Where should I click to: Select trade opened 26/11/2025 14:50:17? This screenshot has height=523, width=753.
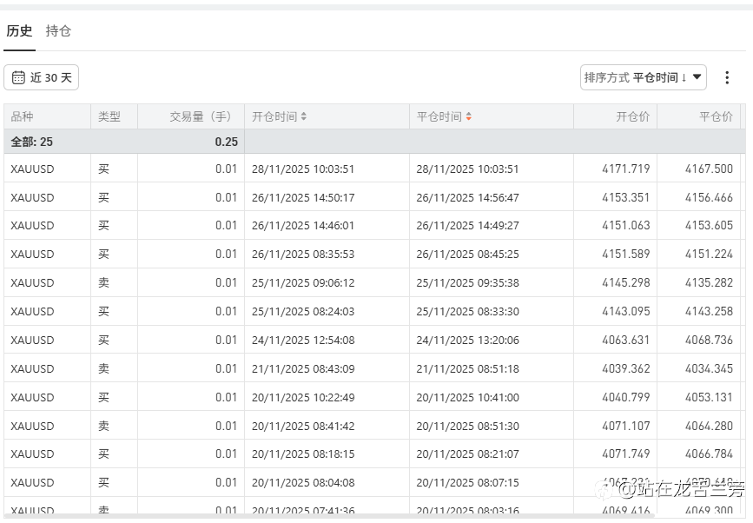tap(303, 197)
